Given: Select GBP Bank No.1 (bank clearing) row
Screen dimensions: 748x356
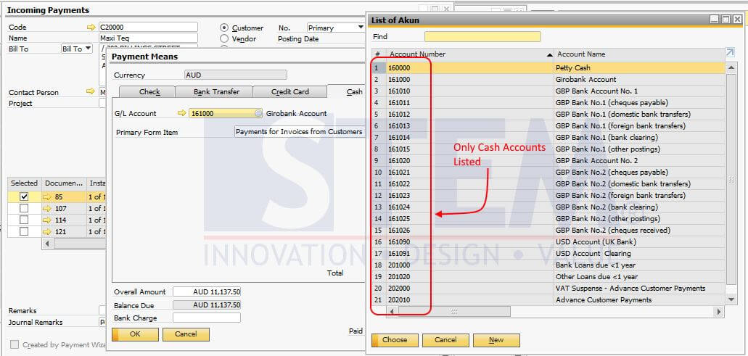Looking at the screenshot, I should pyautogui.click(x=548, y=137).
